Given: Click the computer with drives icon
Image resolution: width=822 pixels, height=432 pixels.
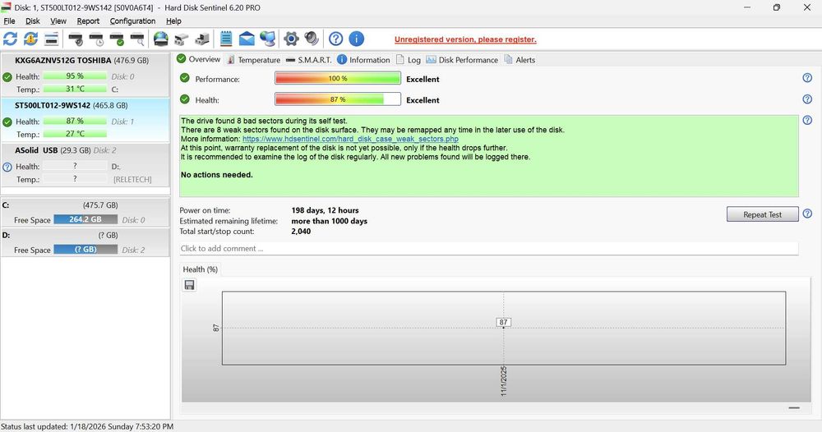Looking at the screenshot, I should pyautogui.click(x=202, y=39).
